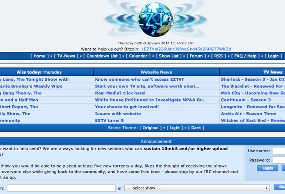
Task: Open the 'EZTV turns 5' news item
Action: [x=109, y=120]
